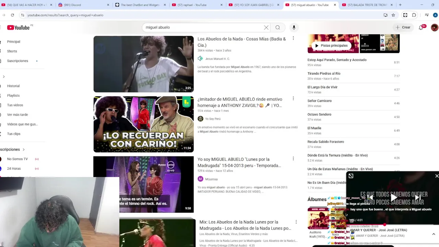This screenshot has height=247, width=439.
Task: Click the YouTube logo to go home
Action: point(19,27)
